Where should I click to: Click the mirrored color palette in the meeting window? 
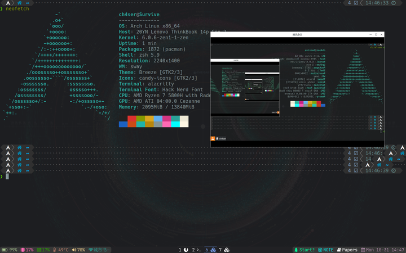point(308,104)
